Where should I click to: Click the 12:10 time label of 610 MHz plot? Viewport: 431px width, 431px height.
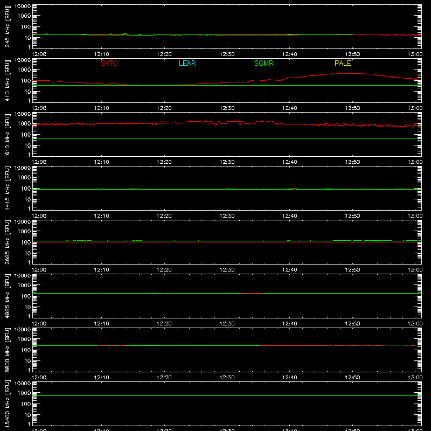(101, 162)
